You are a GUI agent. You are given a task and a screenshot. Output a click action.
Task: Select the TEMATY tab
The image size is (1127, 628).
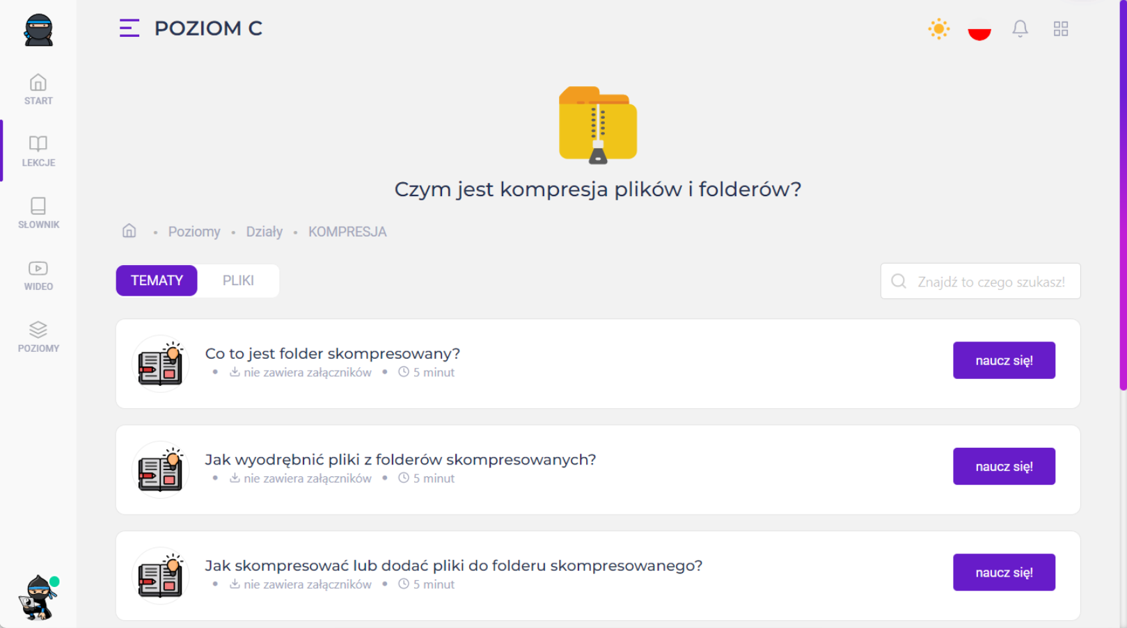click(x=157, y=280)
